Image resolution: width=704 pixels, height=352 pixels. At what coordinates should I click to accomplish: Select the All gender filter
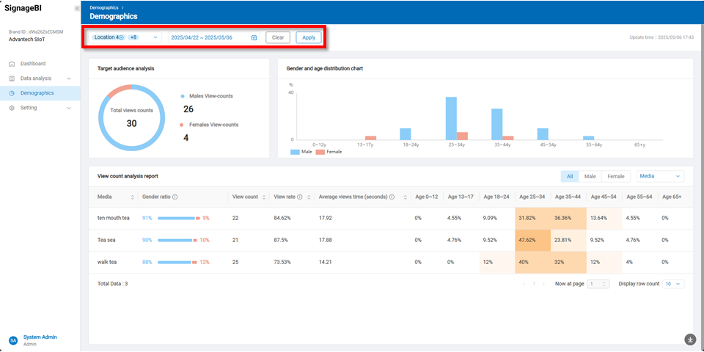pos(569,176)
